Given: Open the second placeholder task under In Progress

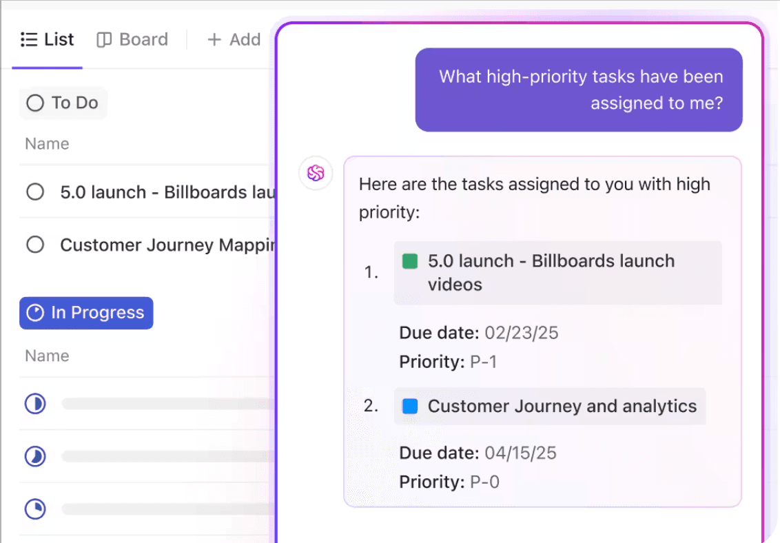Looking at the screenshot, I should (168, 456).
